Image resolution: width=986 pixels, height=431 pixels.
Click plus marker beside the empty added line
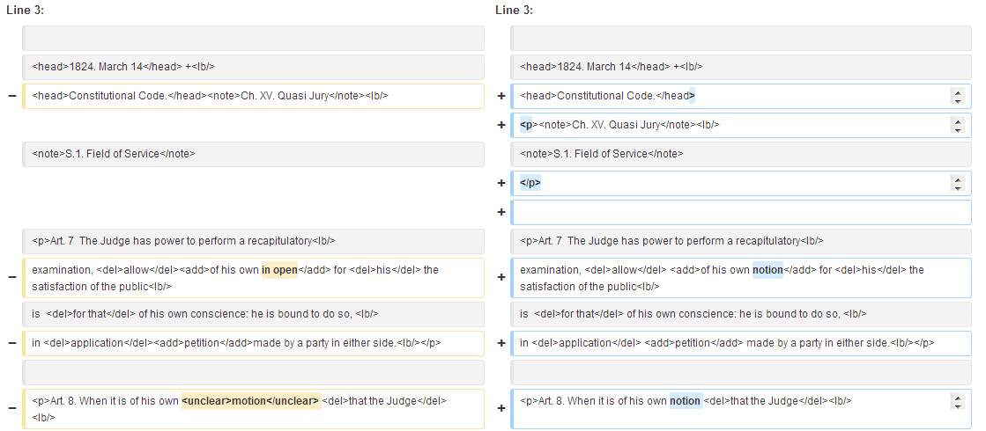coord(501,212)
